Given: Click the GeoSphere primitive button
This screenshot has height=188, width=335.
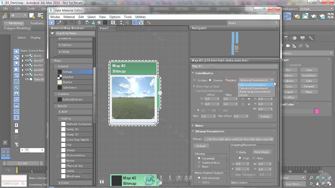Looking at the screenshot, I should point(309,75).
